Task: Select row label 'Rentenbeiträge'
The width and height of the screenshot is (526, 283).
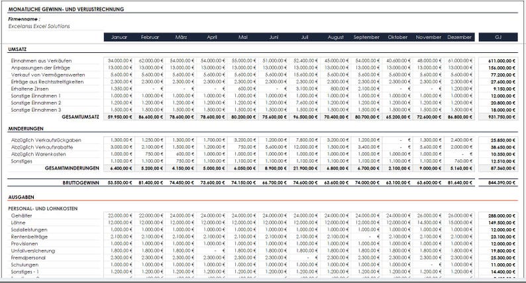Action: pyautogui.click(x=29, y=237)
